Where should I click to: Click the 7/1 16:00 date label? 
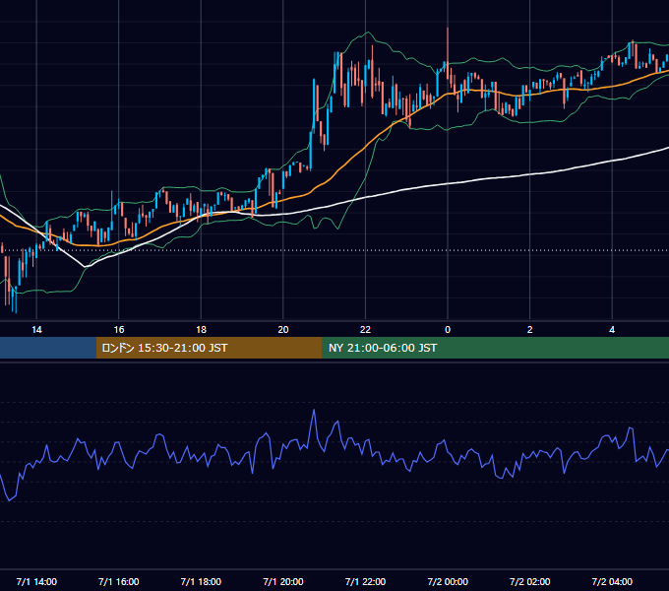click(x=119, y=582)
